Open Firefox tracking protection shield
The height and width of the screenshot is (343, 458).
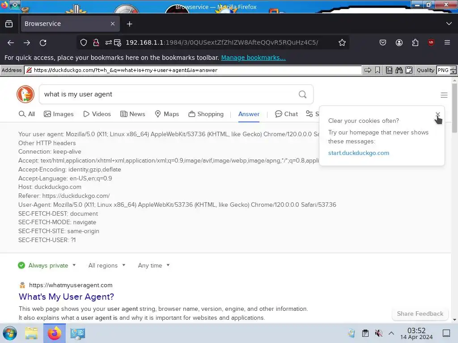coord(84,42)
